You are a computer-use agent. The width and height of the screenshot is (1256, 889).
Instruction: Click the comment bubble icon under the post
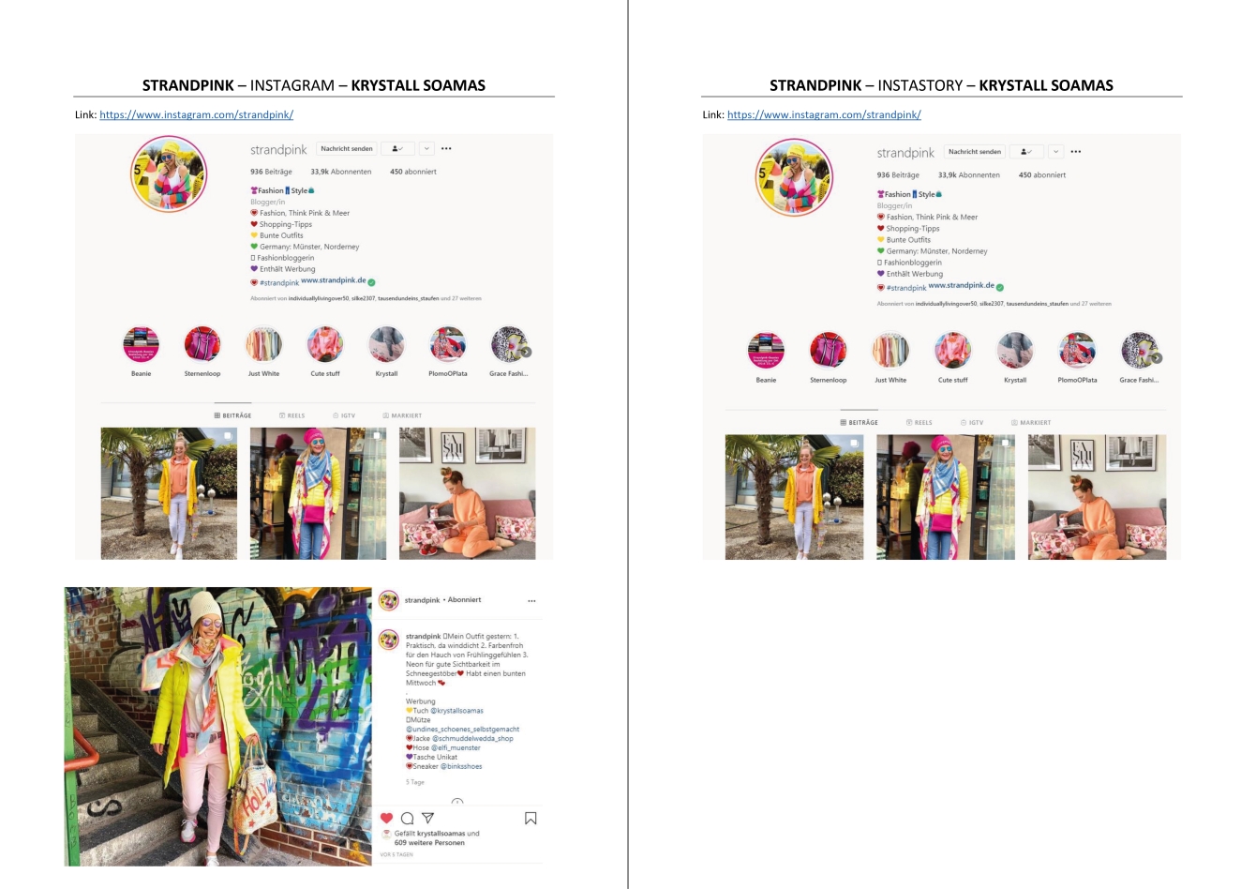408,818
